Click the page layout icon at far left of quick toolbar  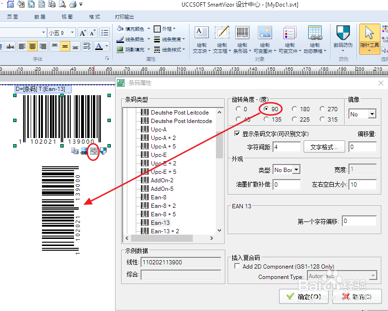(10, 4)
